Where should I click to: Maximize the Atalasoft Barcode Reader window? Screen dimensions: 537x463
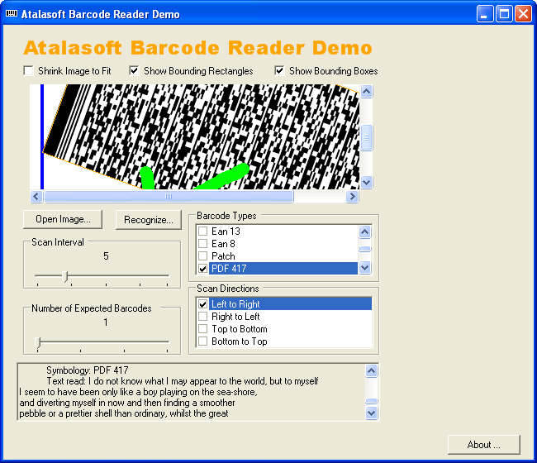tap(504, 14)
